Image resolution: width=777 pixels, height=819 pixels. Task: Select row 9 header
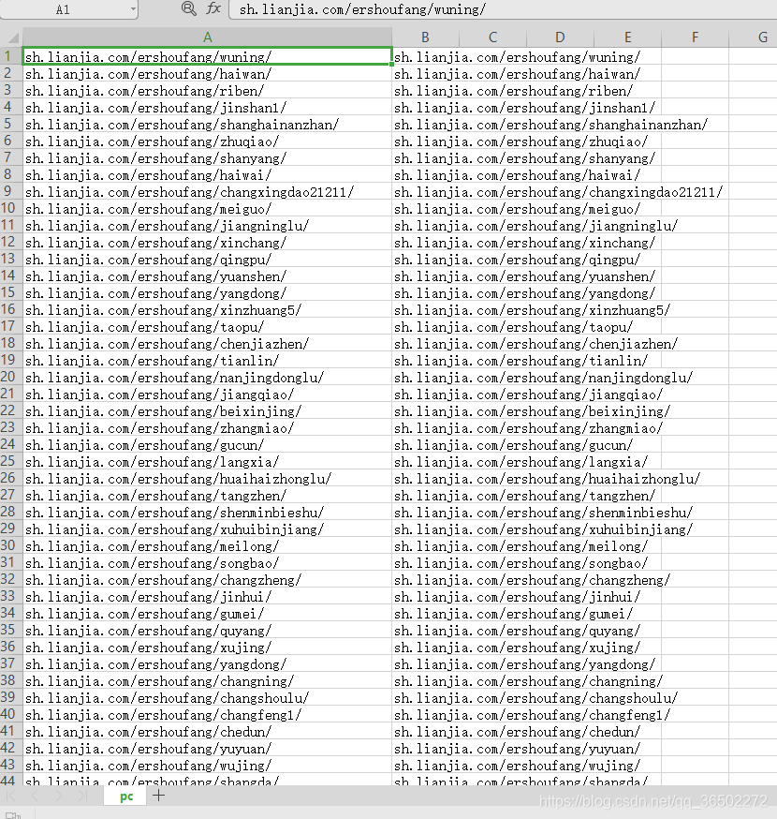[x=11, y=191]
